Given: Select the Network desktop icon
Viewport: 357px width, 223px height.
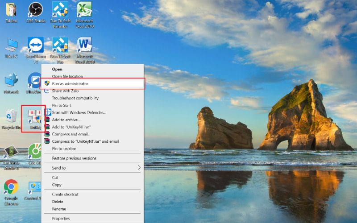Looking at the screenshot, I should (x=11, y=83).
